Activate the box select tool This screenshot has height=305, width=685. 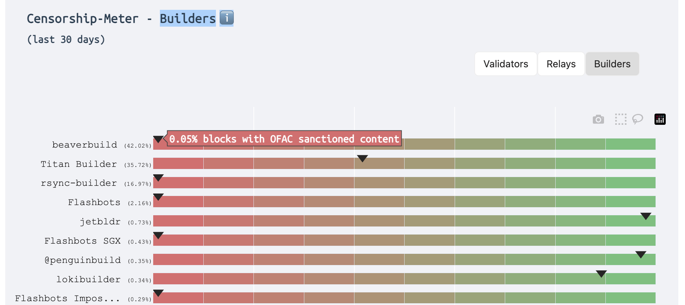click(x=620, y=120)
